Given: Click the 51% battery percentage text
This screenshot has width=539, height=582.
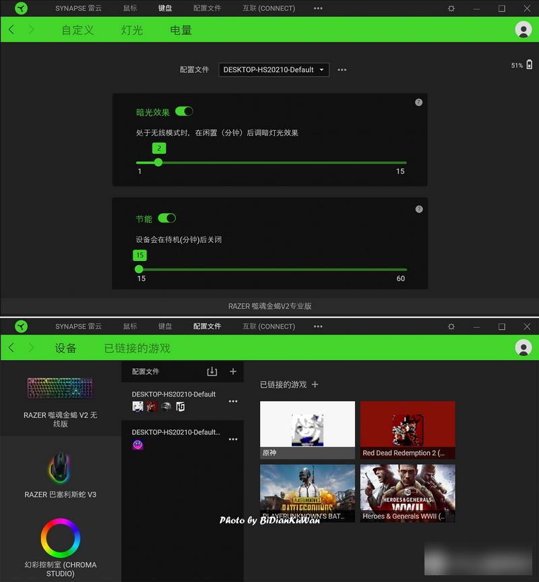Looking at the screenshot, I should (x=517, y=65).
